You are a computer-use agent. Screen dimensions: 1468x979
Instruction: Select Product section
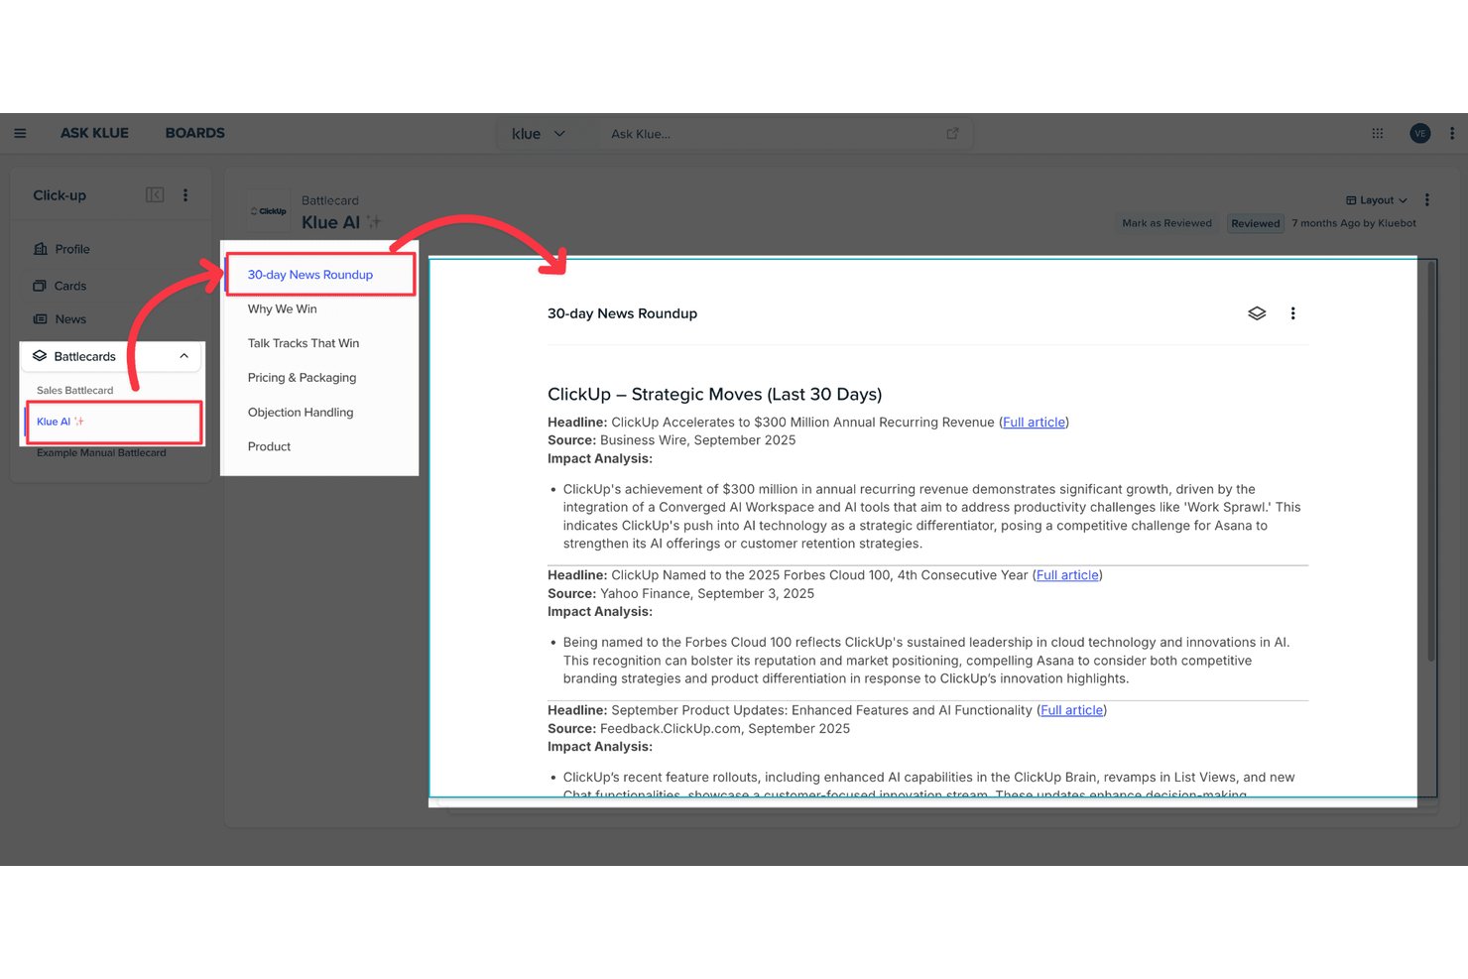pyautogui.click(x=269, y=447)
